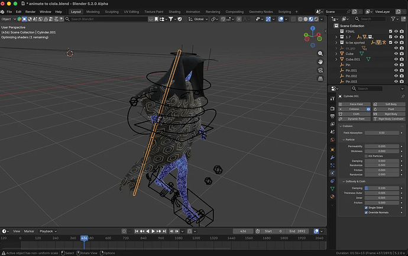Open the Object Data properties tab
This screenshot has height=256, width=408.
click(332, 189)
